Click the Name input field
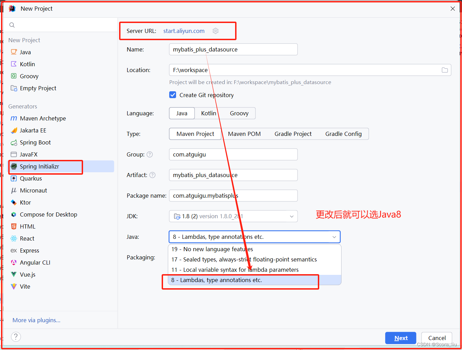Viewport: 462px width, 350px height. [233, 49]
